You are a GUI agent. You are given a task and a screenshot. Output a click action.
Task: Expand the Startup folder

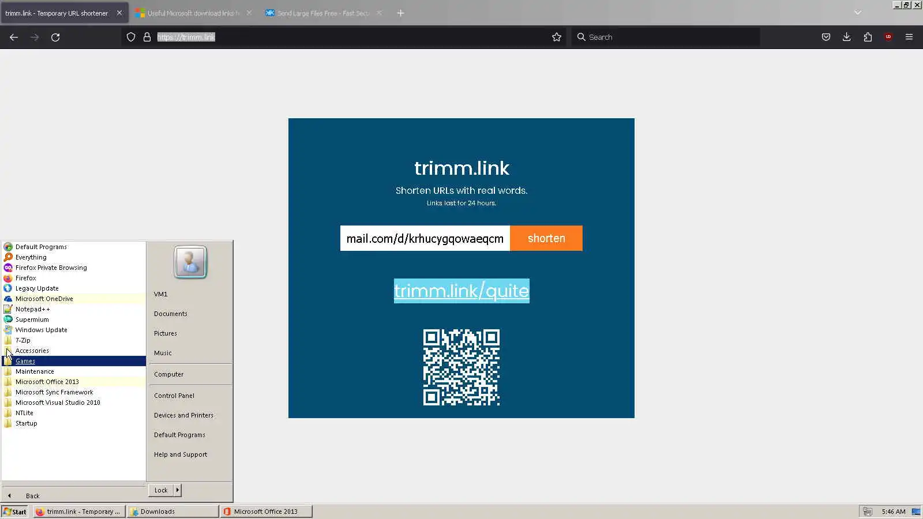click(x=73, y=423)
